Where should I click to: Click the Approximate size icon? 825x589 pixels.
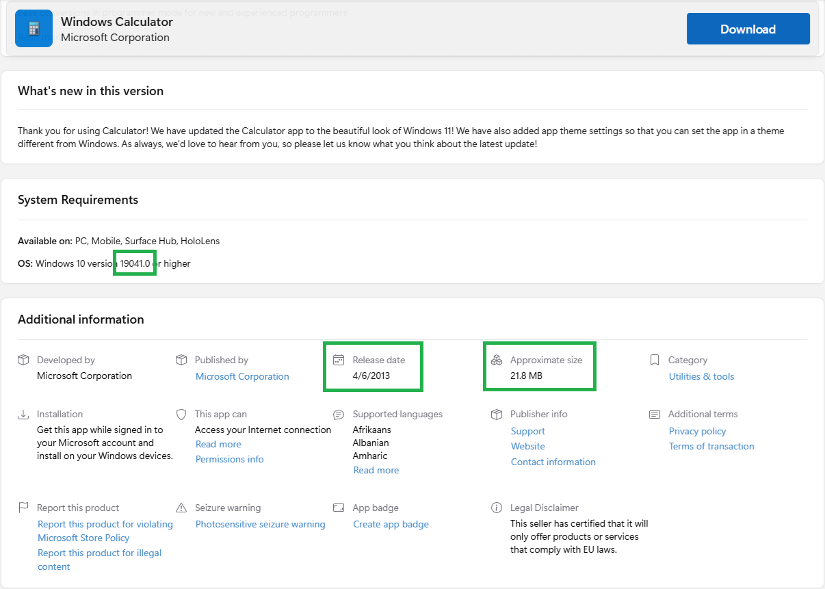497,360
